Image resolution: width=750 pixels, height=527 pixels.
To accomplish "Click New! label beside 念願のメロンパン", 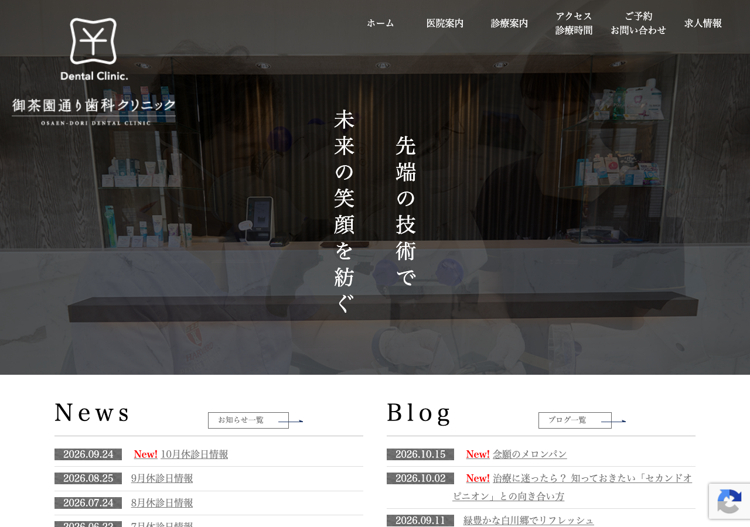I will pyautogui.click(x=478, y=454).
